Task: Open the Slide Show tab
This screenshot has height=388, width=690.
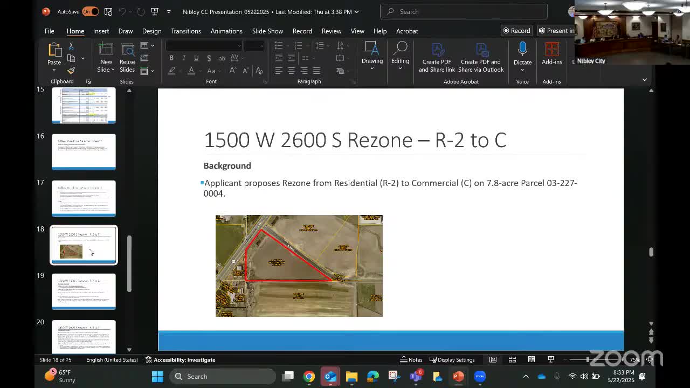Action: click(x=267, y=31)
